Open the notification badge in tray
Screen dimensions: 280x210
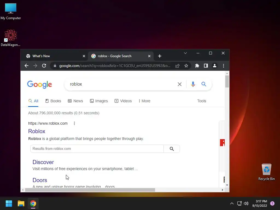272,203
